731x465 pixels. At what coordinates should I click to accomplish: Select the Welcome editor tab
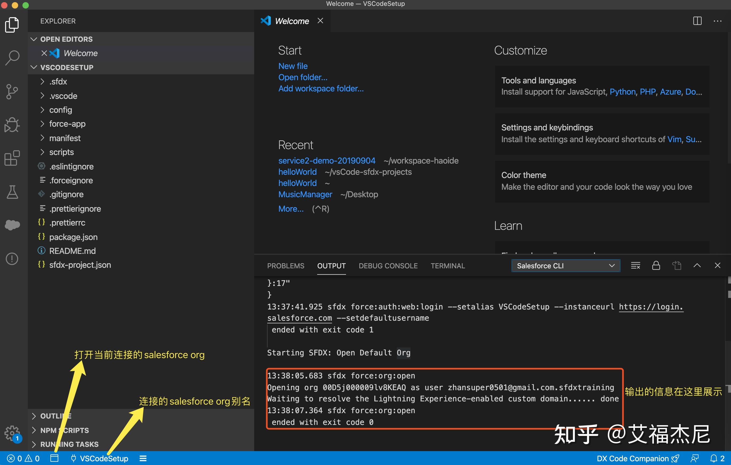point(292,21)
